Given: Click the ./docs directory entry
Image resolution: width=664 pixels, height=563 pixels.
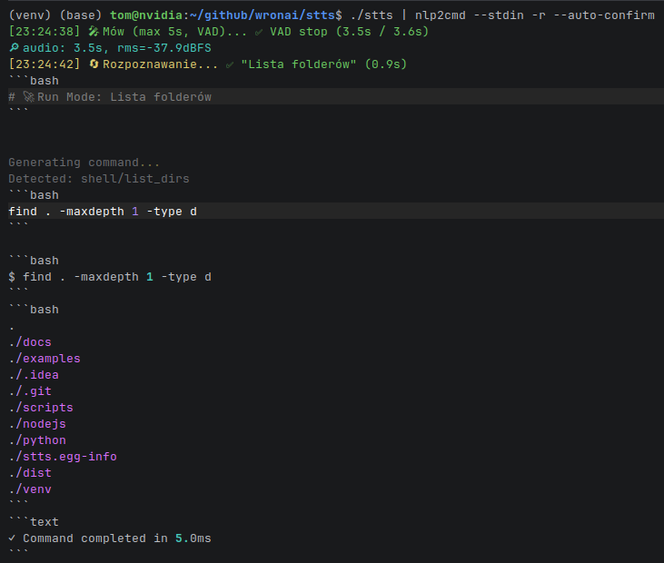Looking at the screenshot, I should tap(30, 342).
